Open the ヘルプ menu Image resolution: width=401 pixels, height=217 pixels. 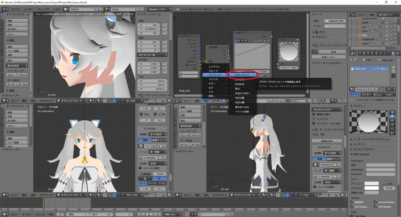click(57, 9)
